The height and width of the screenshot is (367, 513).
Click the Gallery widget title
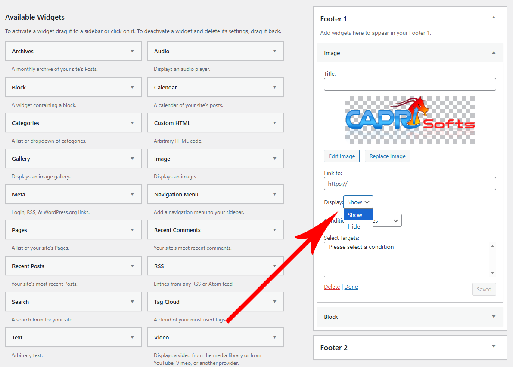click(21, 159)
